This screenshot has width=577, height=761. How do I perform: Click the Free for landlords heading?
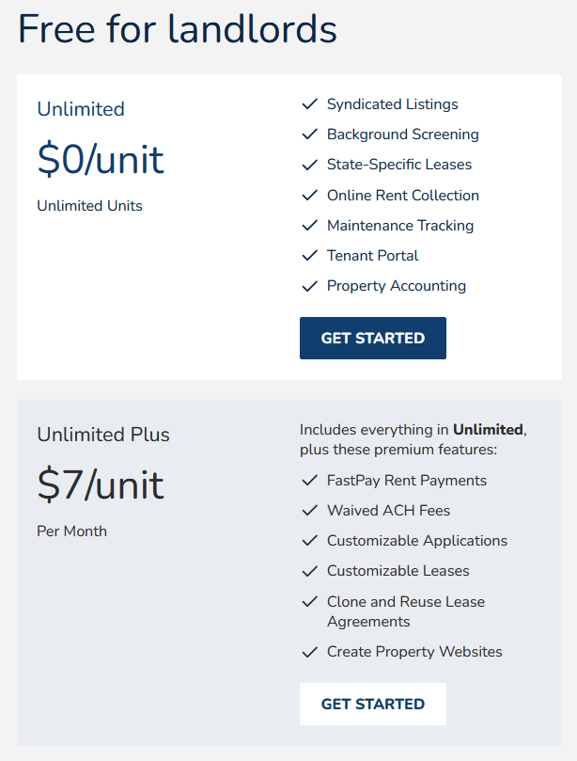coord(178,28)
